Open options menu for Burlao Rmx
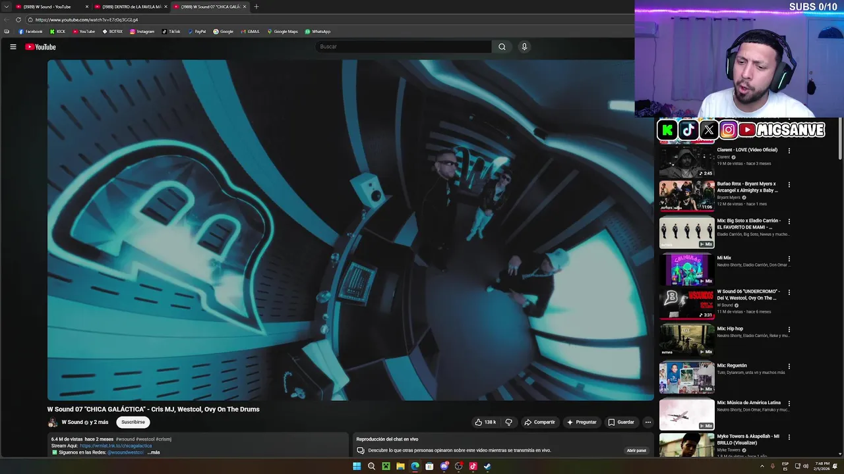The height and width of the screenshot is (474, 844). point(789,185)
